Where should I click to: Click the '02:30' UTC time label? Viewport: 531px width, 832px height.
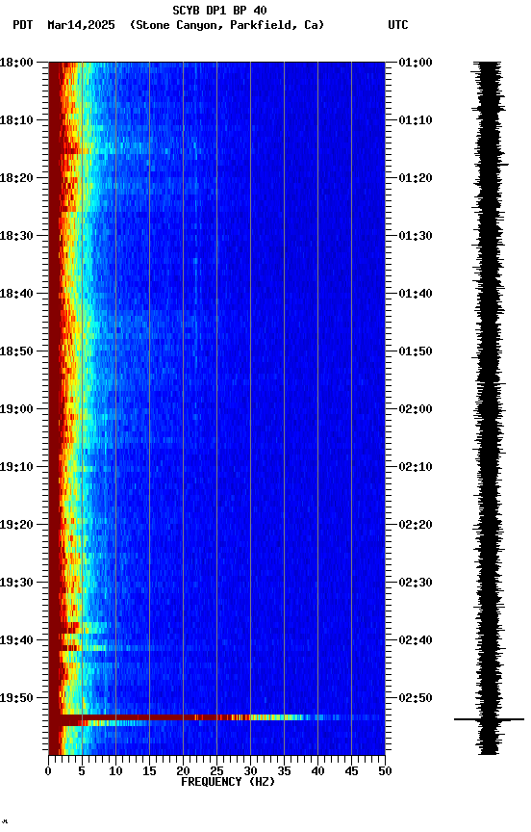pos(416,584)
